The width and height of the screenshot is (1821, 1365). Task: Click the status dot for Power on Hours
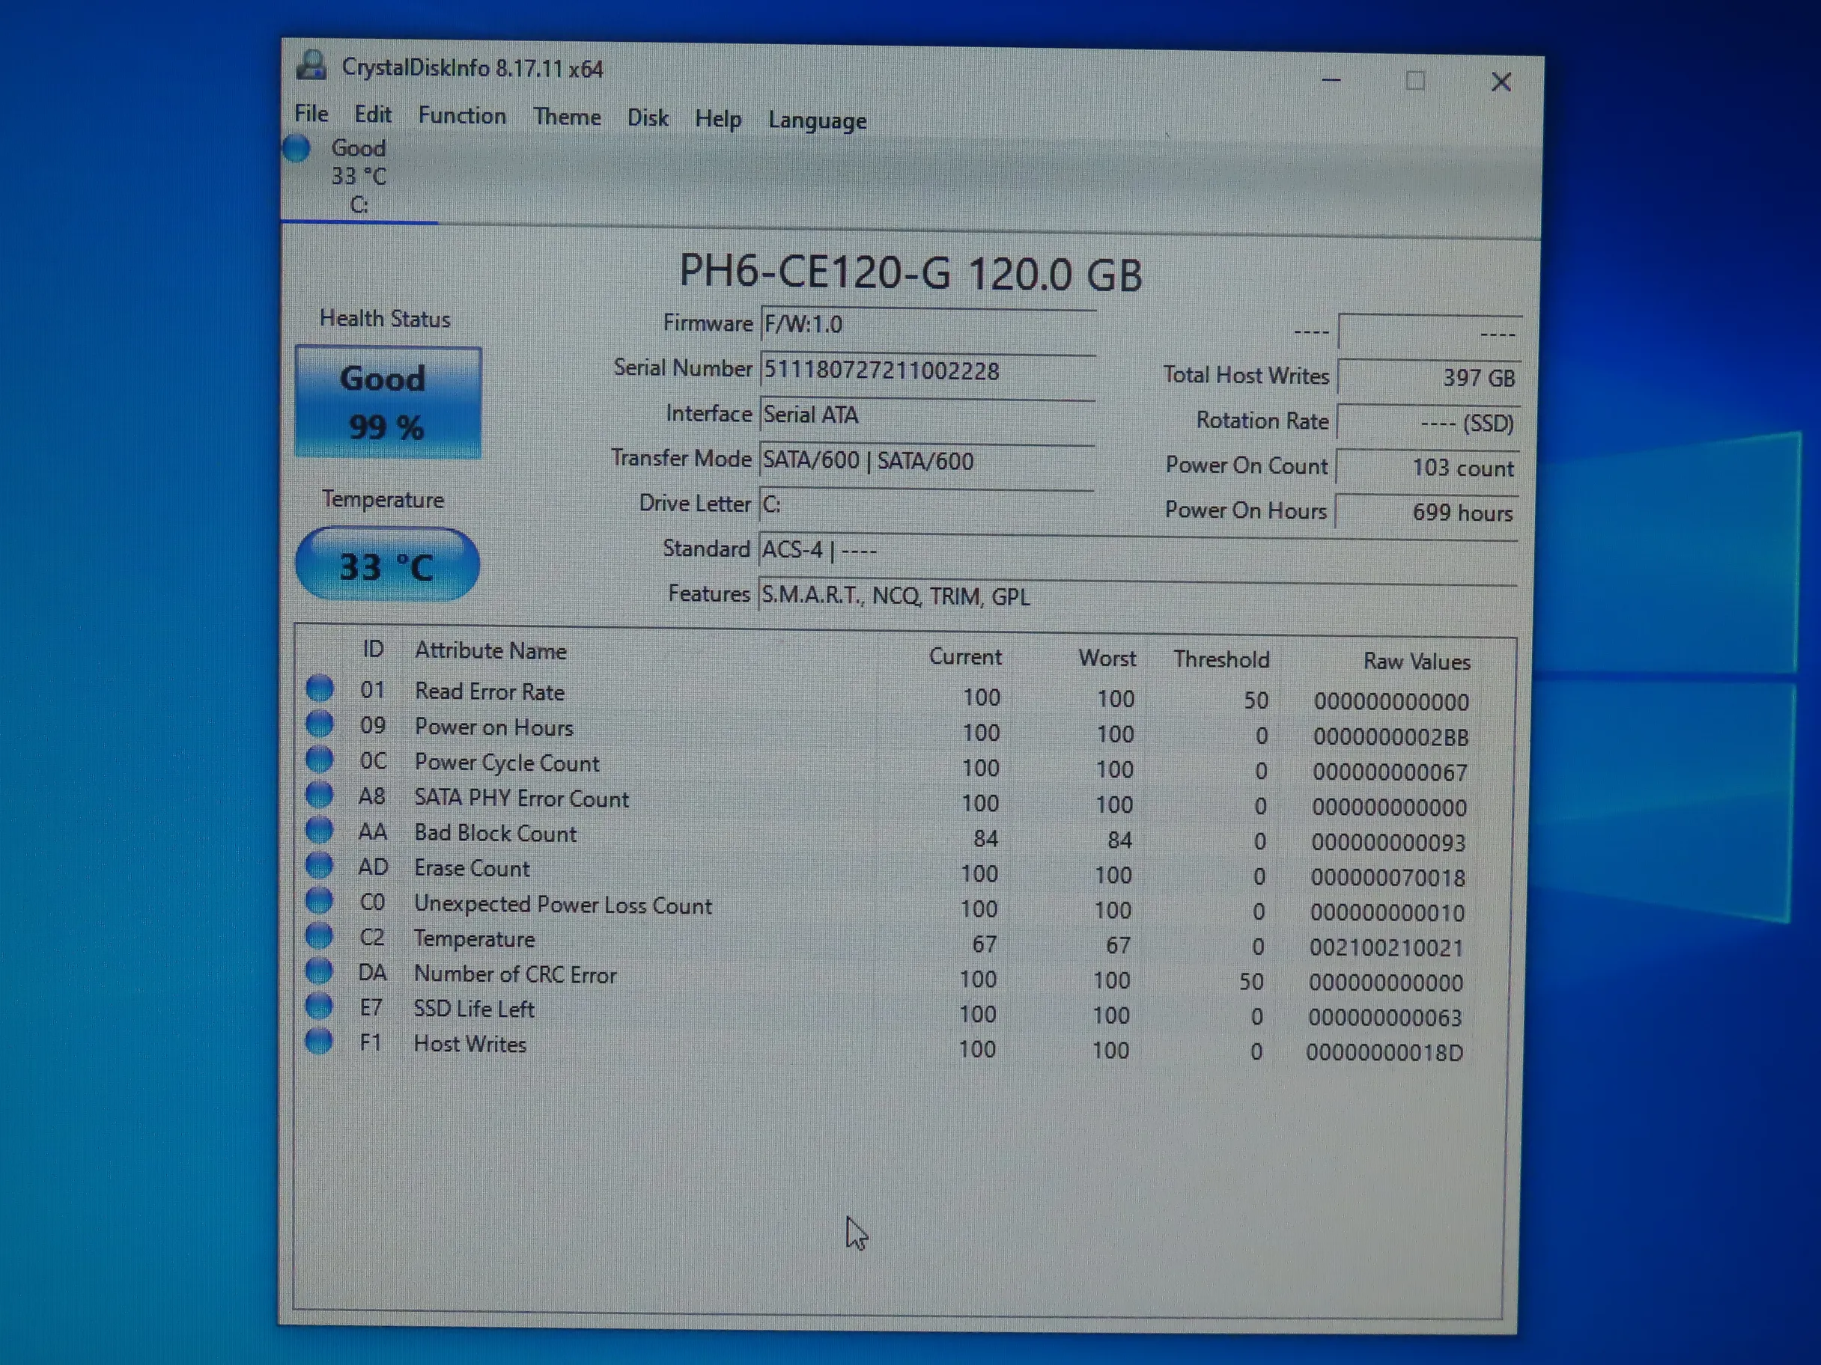tap(320, 723)
